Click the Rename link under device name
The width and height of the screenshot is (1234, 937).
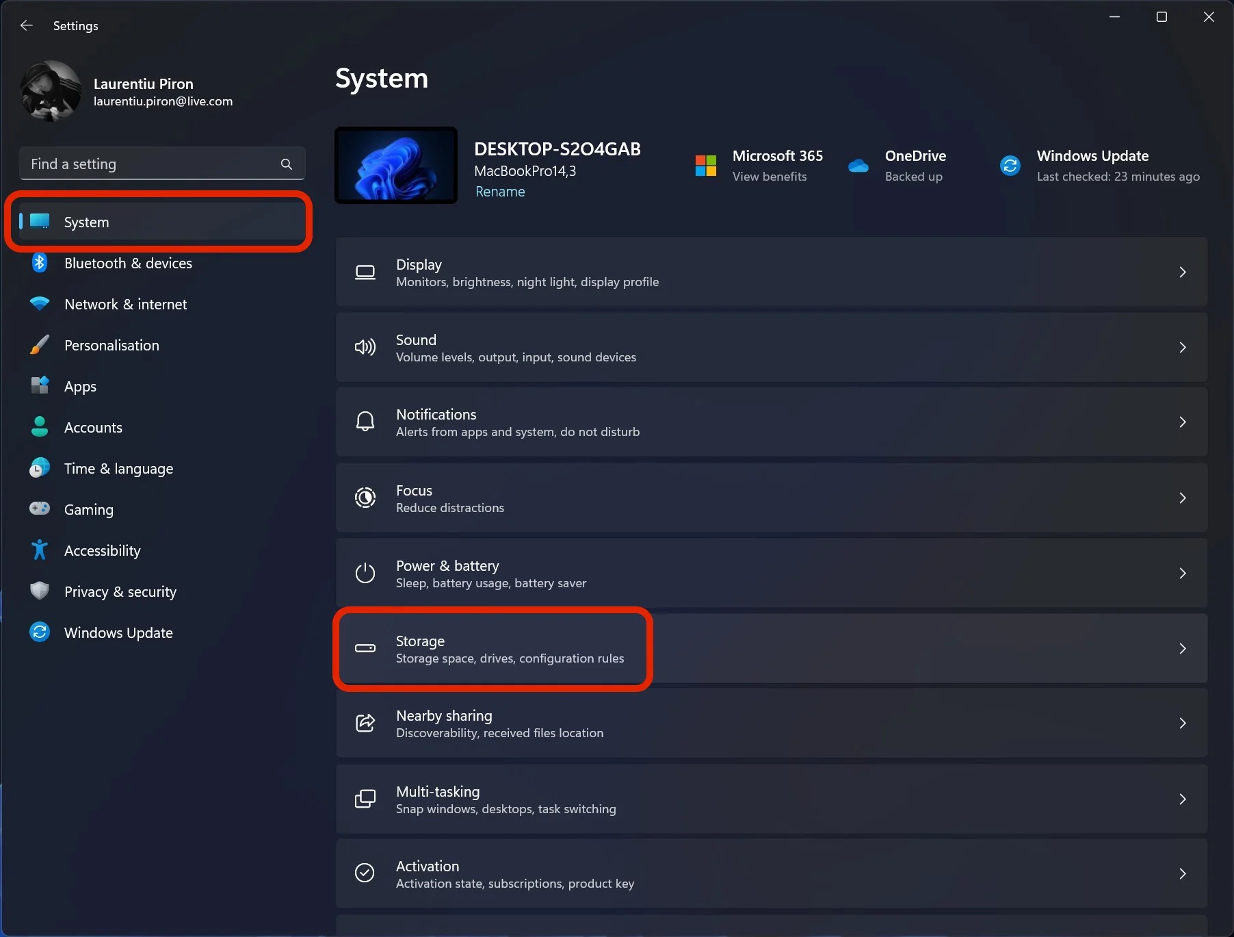500,192
